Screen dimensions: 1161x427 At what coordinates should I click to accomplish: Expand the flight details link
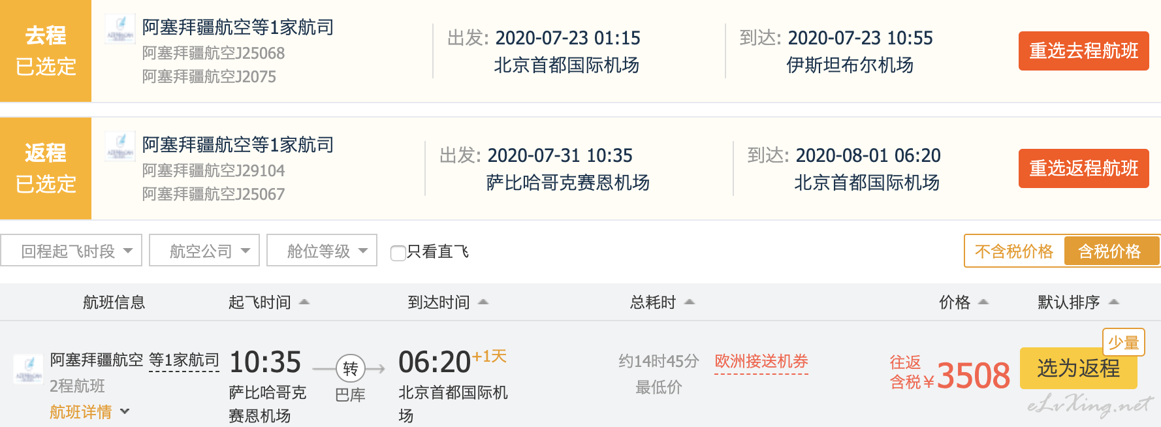click(x=89, y=412)
